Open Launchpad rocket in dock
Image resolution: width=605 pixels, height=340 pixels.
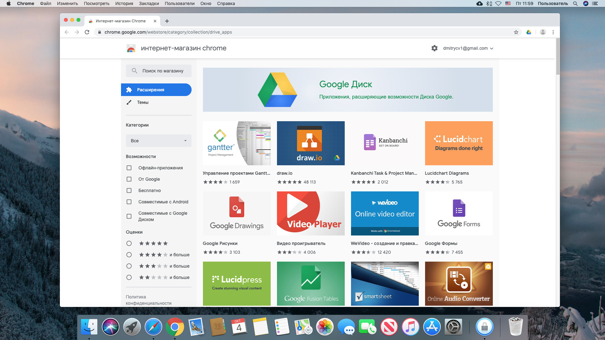coord(132,327)
